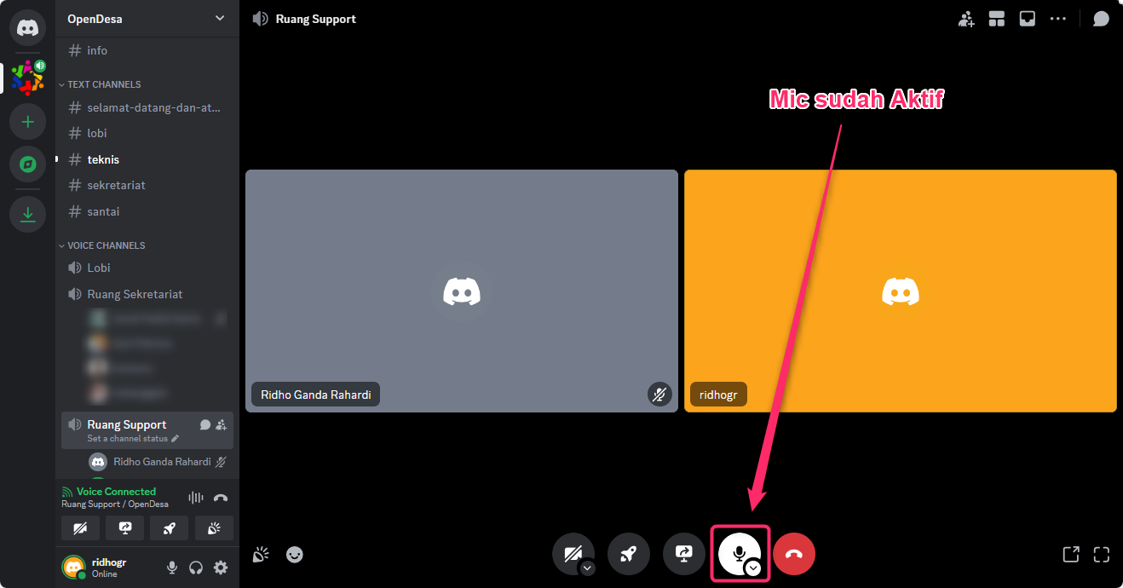The image size is (1123, 588).
Task: Switch to the lobi text channel
Action: (x=147, y=133)
